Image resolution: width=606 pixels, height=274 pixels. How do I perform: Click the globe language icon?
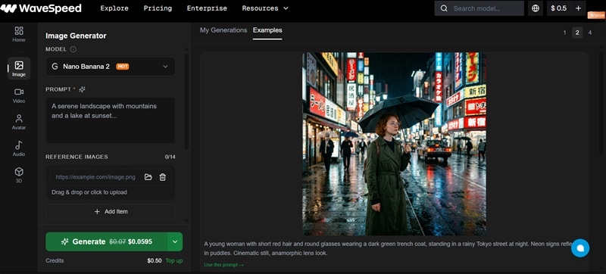coord(536,8)
